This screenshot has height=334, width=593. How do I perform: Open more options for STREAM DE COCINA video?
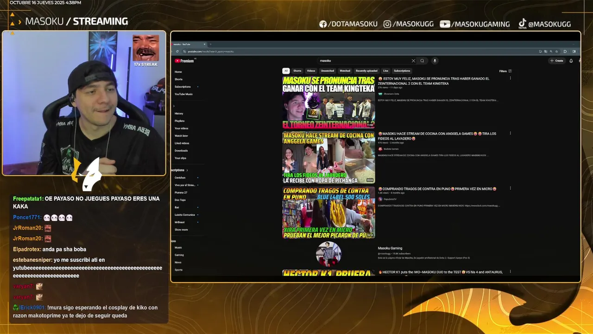click(x=510, y=134)
